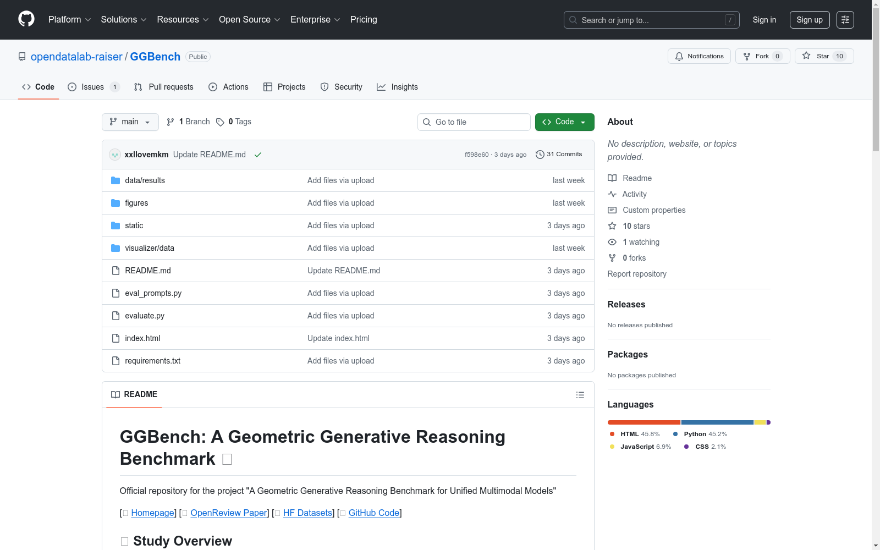The width and height of the screenshot is (880, 550).
Task: Switch to the Code tab
Action: (x=38, y=87)
